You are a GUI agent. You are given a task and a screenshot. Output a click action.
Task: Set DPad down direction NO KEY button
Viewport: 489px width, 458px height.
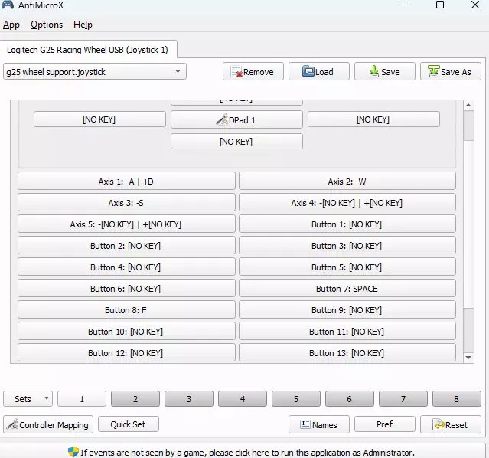point(236,142)
